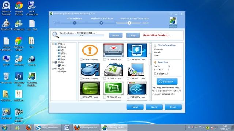Viewport: 234px width, 131px height.
Task: Select the FILE00007.png first-aid kit thumbnail
Action: pos(113,51)
